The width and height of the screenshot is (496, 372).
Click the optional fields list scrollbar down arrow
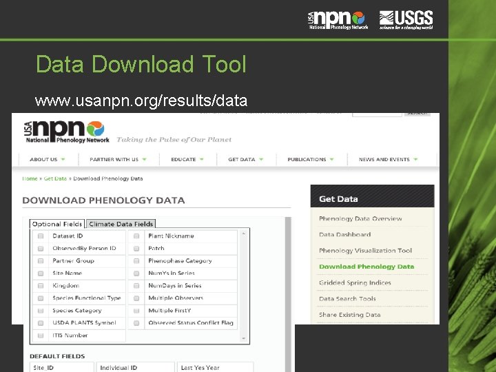click(244, 338)
